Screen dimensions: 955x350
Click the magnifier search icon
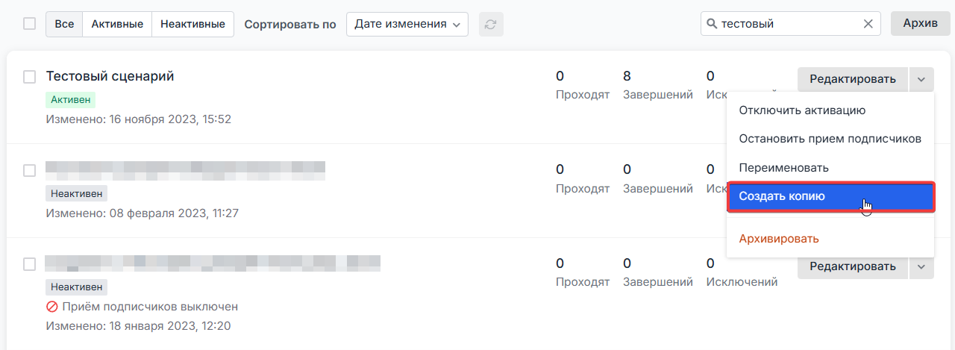(711, 24)
